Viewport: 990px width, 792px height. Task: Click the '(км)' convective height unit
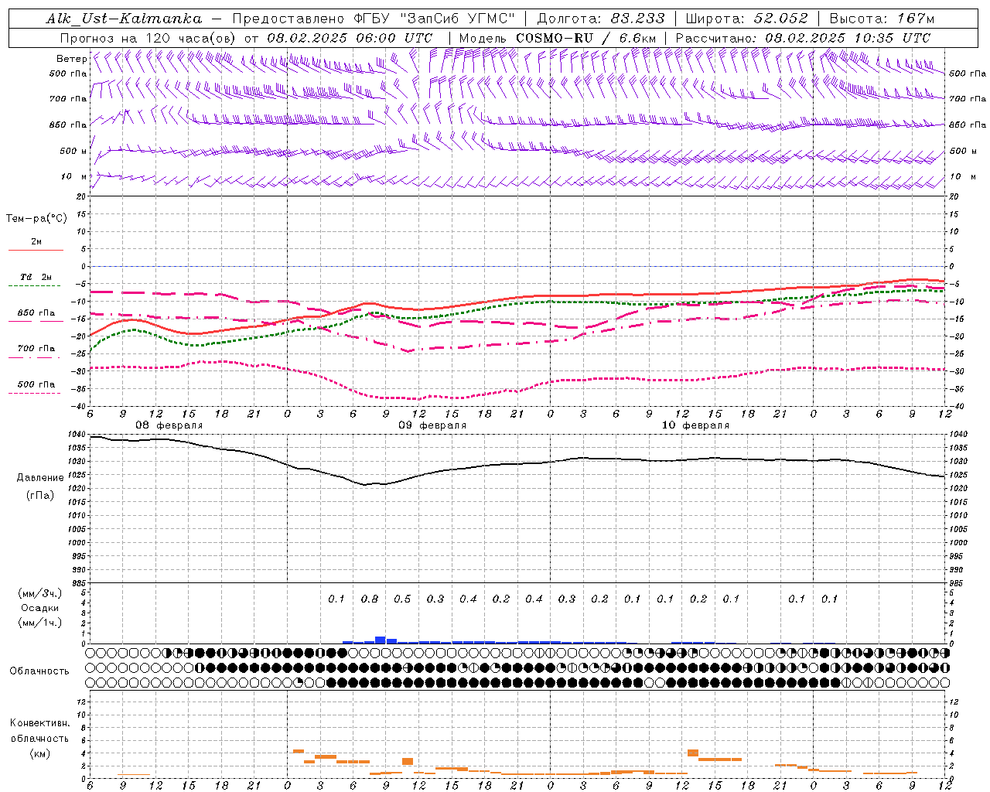(39, 753)
